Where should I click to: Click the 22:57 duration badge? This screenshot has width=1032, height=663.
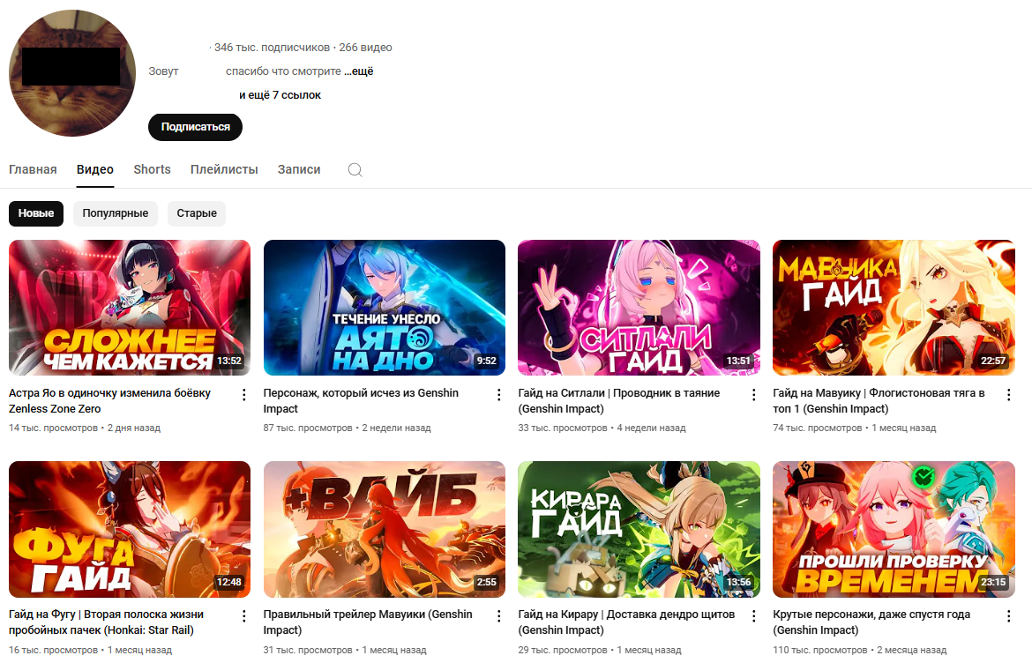993,361
